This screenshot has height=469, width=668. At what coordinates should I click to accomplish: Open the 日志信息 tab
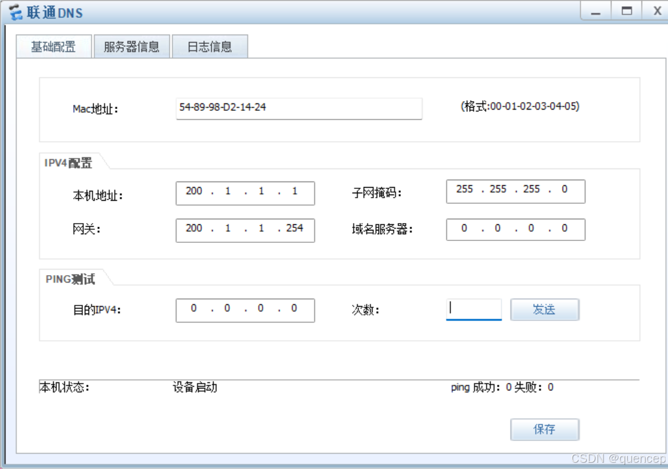click(x=209, y=46)
